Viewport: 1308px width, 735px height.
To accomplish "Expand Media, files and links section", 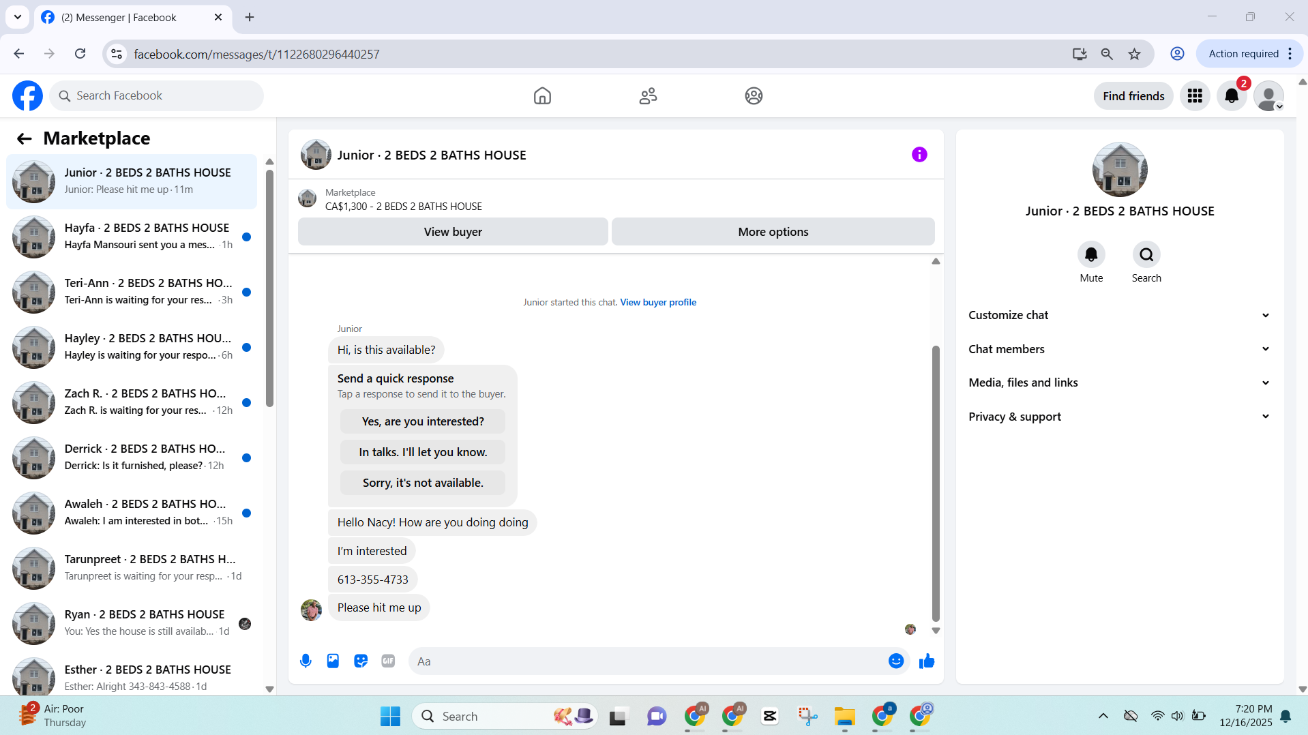I will point(1119,382).
